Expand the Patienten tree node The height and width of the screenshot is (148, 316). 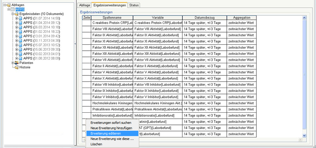[x=13, y=63]
